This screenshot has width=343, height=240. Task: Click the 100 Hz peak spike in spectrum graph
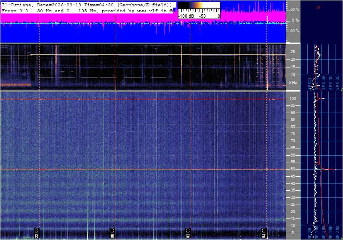click(x=320, y=99)
